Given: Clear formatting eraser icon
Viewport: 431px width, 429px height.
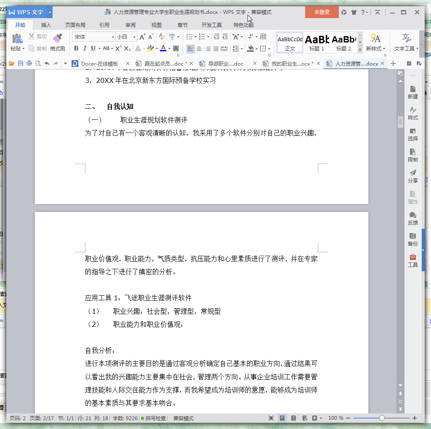Looking at the screenshot, I should point(162,37).
